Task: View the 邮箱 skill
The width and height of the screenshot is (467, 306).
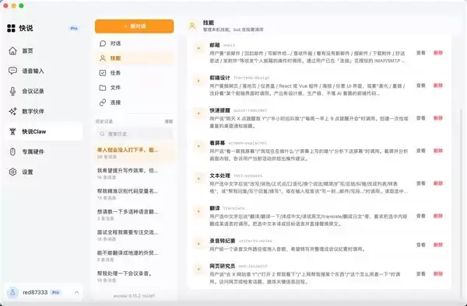Action: click(x=420, y=53)
